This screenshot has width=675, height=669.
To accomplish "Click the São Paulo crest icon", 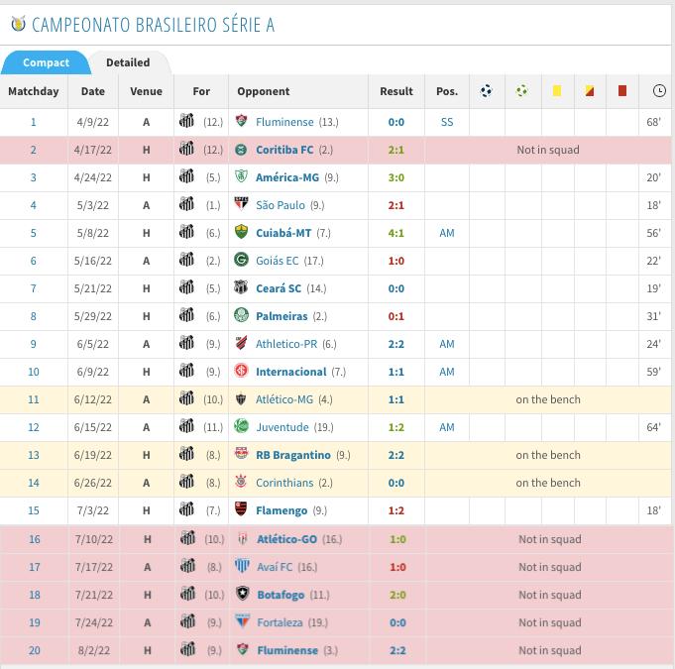I will point(241,204).
